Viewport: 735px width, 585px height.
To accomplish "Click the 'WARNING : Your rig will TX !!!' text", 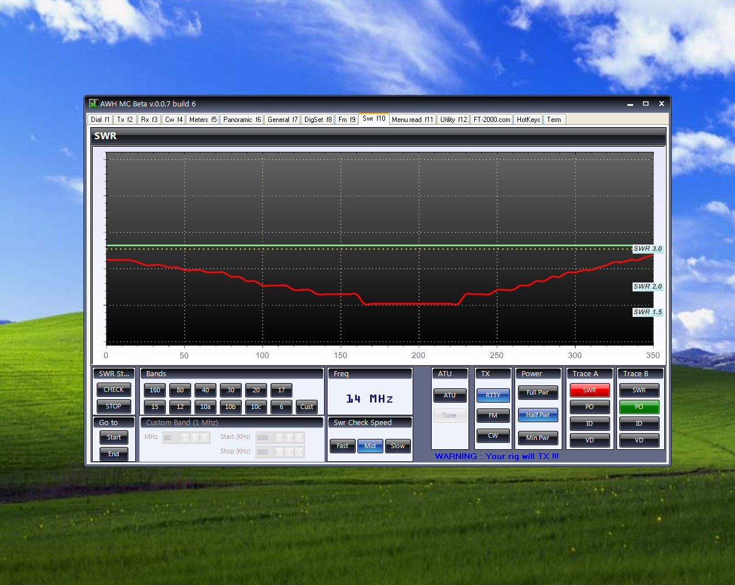I will tap(497, 456).
